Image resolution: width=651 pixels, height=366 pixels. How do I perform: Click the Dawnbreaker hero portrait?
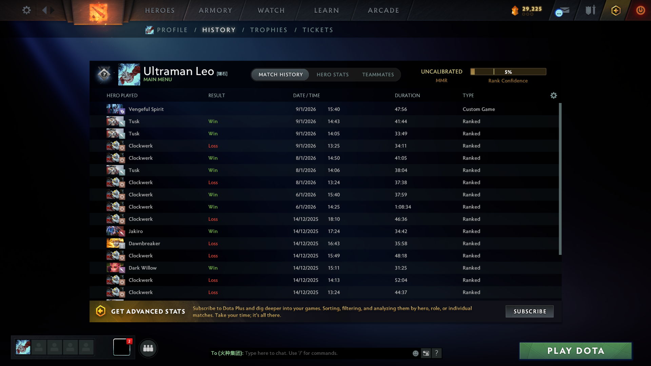115,243
